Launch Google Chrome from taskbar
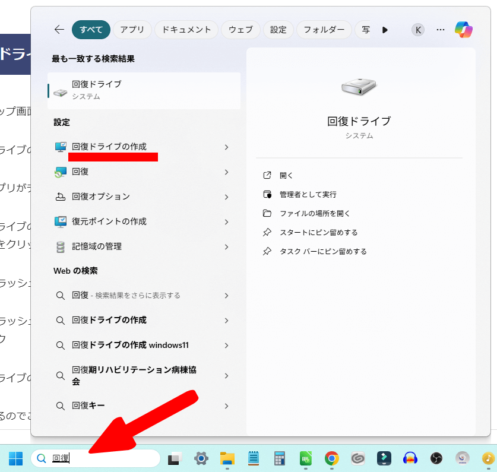 pyautogui.click(x=331, y=458)
